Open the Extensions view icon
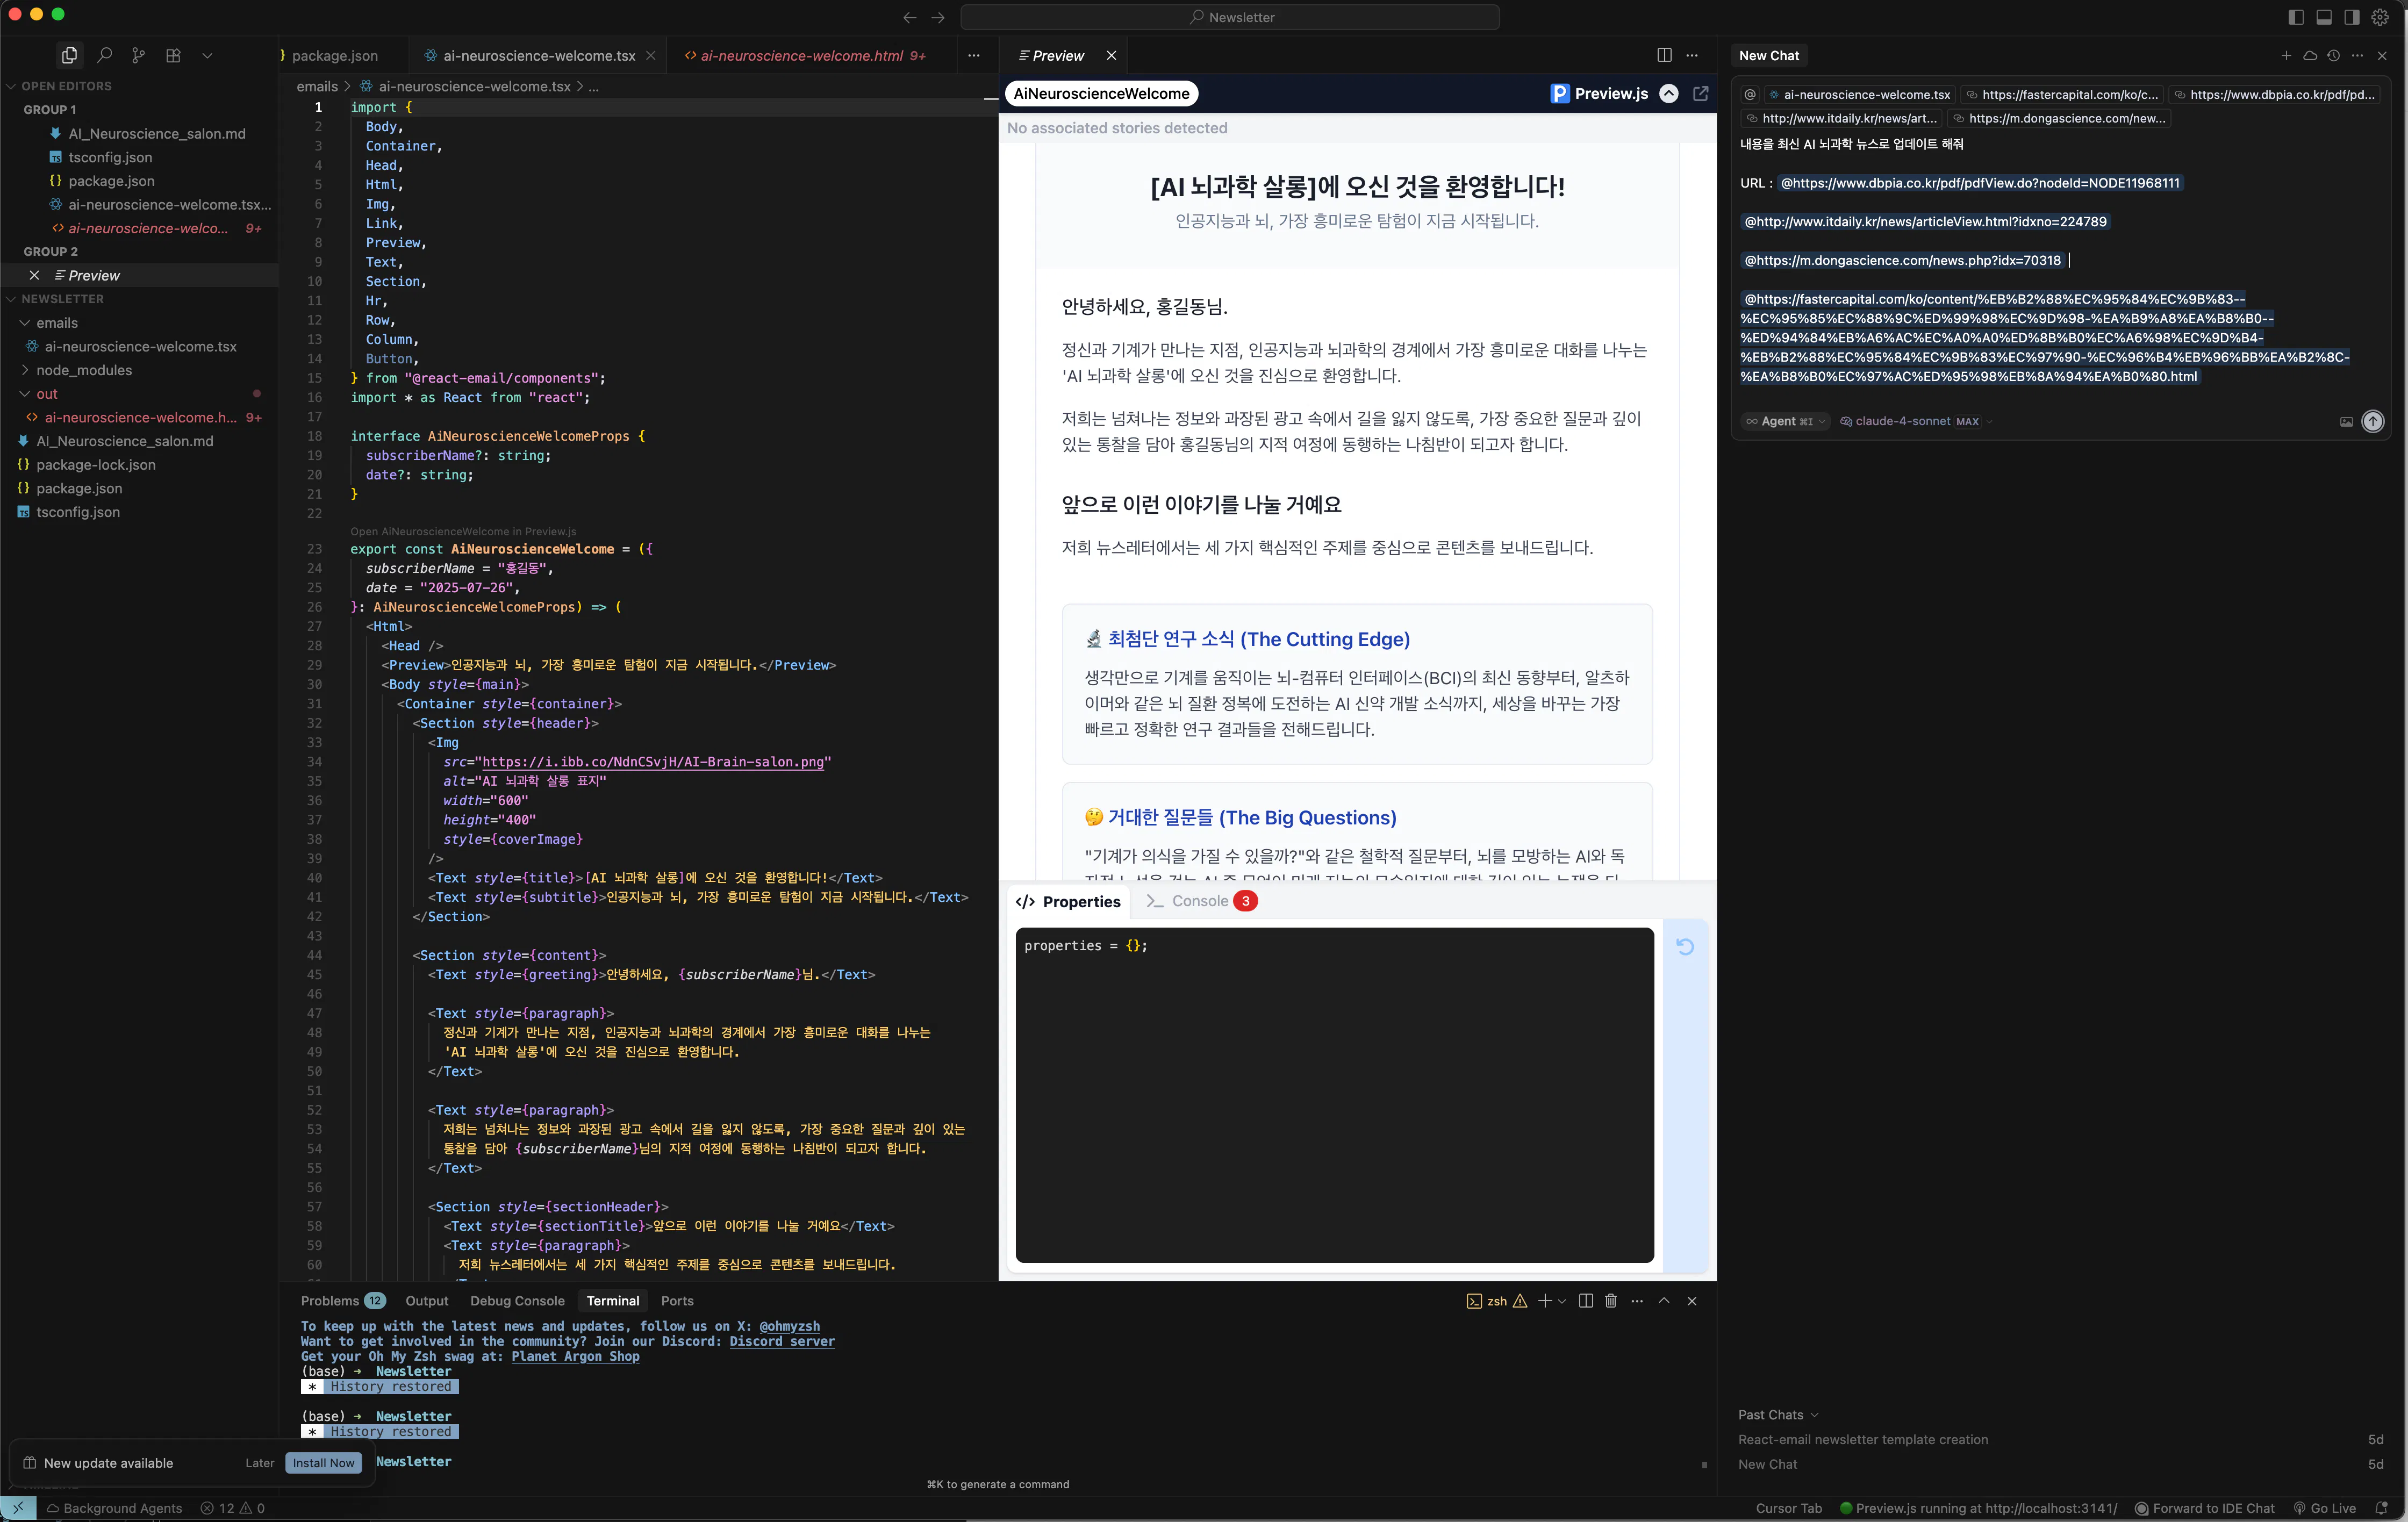 [173, 56]
